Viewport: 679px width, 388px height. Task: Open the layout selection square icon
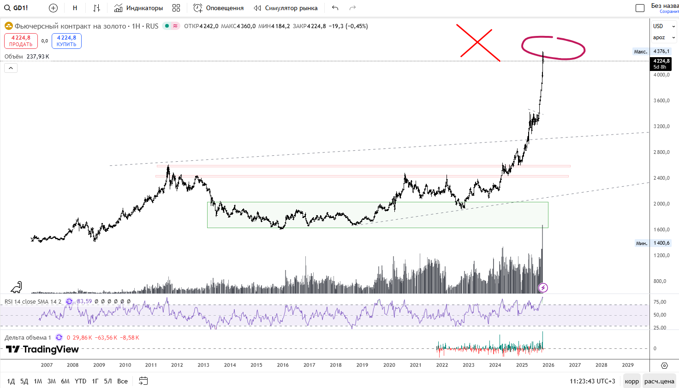click(640, 8)
